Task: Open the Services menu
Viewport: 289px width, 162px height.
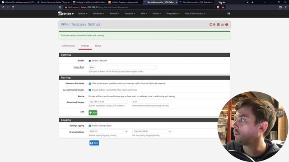Action: [130, 13]
